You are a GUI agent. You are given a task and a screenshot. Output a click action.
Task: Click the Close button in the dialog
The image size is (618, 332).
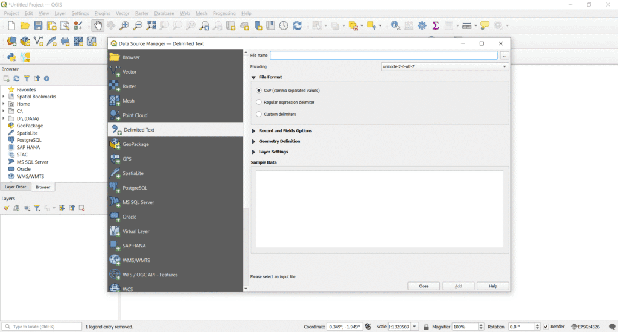(x=424, y=286)
